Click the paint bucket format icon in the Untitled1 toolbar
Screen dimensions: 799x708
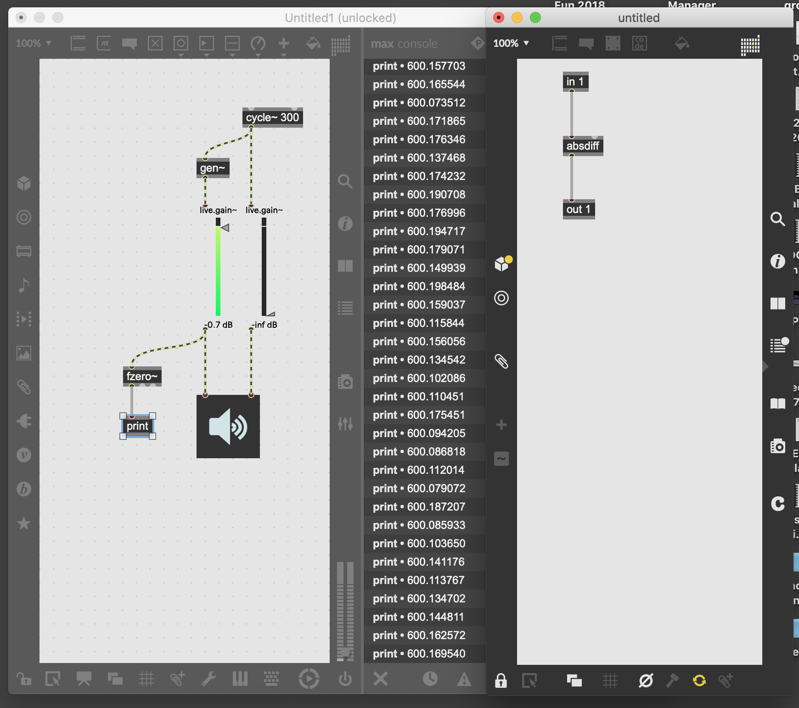[313, 44]
